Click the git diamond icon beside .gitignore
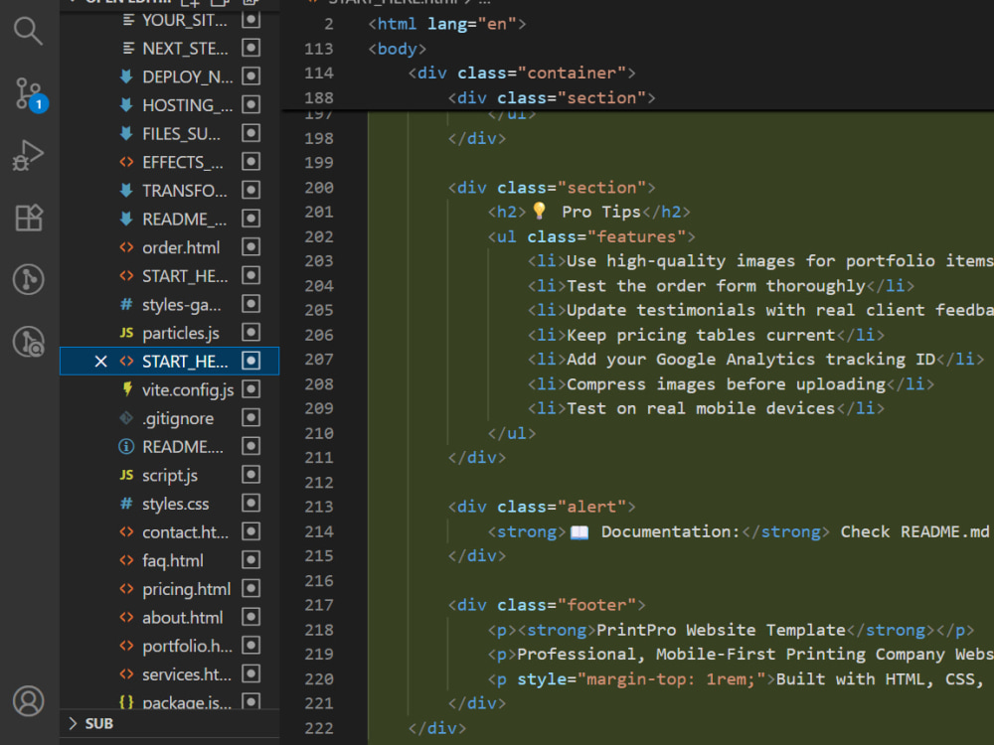 click(126, 418)
